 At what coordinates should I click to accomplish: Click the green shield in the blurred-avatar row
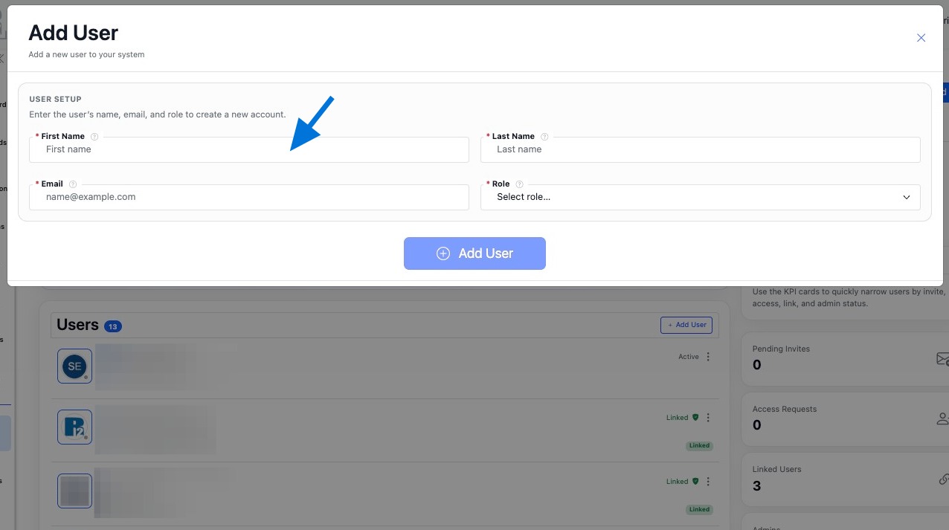(695, 482)
